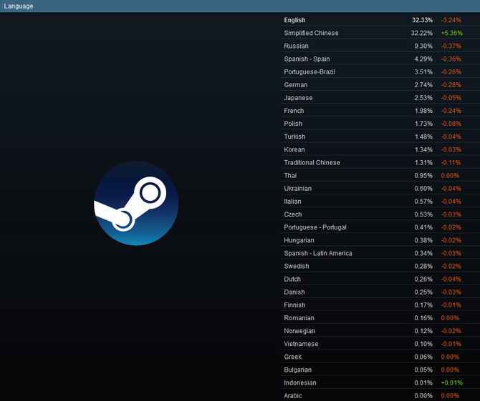Click the Polish language row
The image size is (480, 401).
[380, 124]
